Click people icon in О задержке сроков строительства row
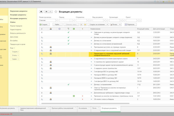Viewport: 174px width, 116px height. point(50,68)
